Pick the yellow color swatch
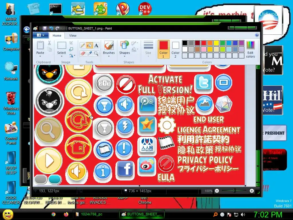Viewport: 293px width, 220px height. pos(216,43)
